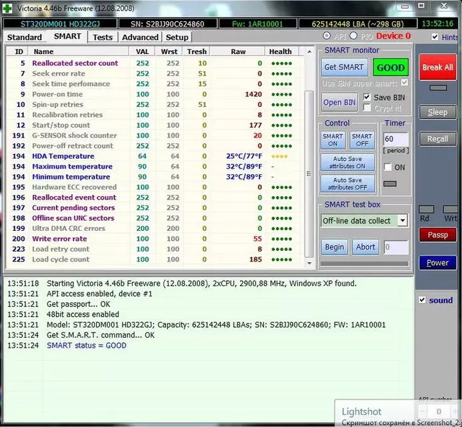
Task: Click the Name column header
Action: click(x=79, y=51)
